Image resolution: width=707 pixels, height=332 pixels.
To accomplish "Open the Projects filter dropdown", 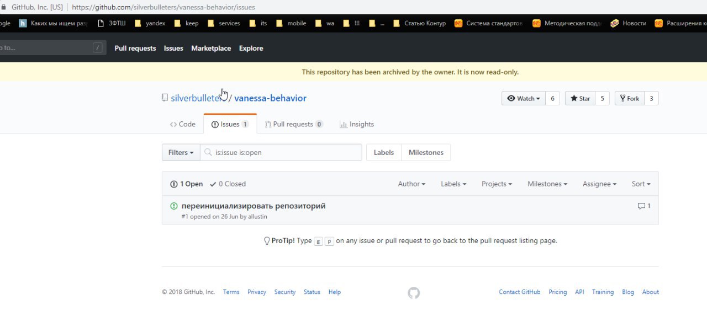I will 497,184.
